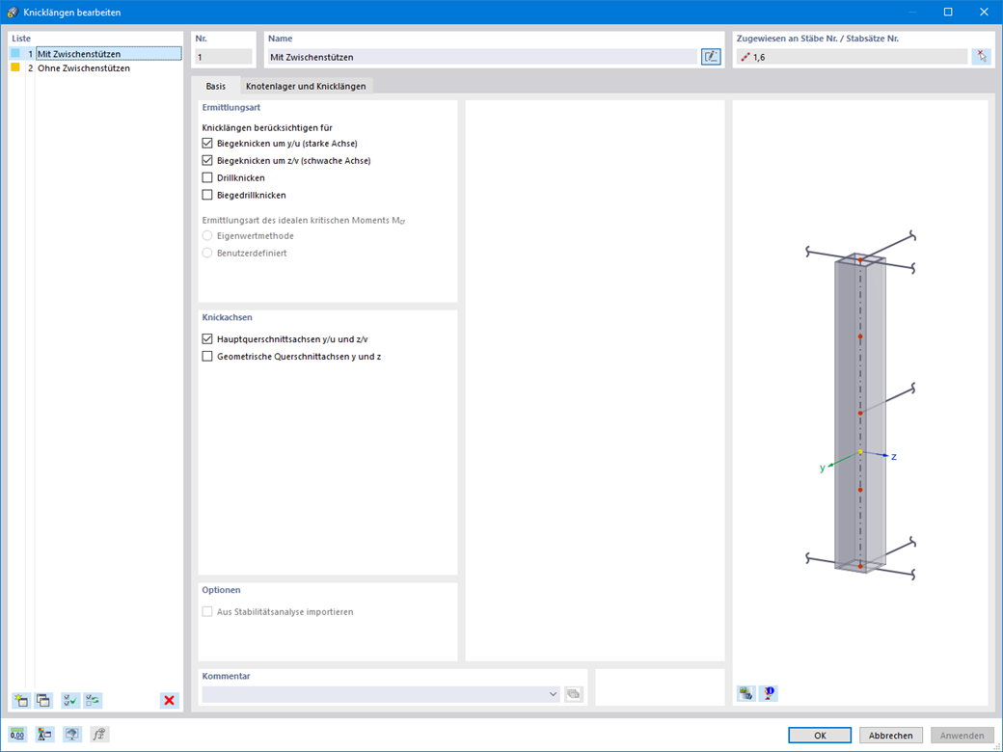Click the edit pencil icon beside the Name field
Image resolution: width=1003 pixels, height=752 pixels.
711,56
